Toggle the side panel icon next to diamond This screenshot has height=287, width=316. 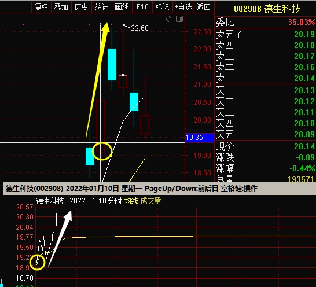pos(179,19)
